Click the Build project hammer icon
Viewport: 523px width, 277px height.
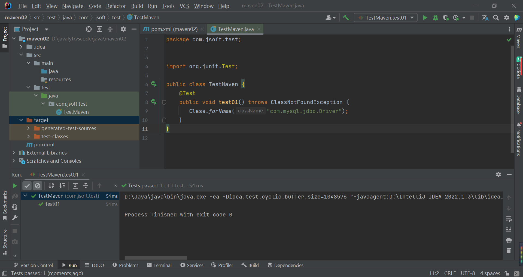pyautogui.click(x=346, y=18)
